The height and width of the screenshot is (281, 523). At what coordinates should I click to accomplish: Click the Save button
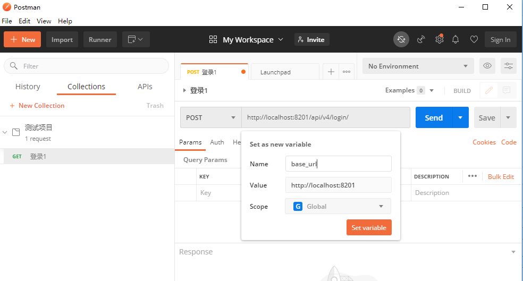click(x=487, y=117)
